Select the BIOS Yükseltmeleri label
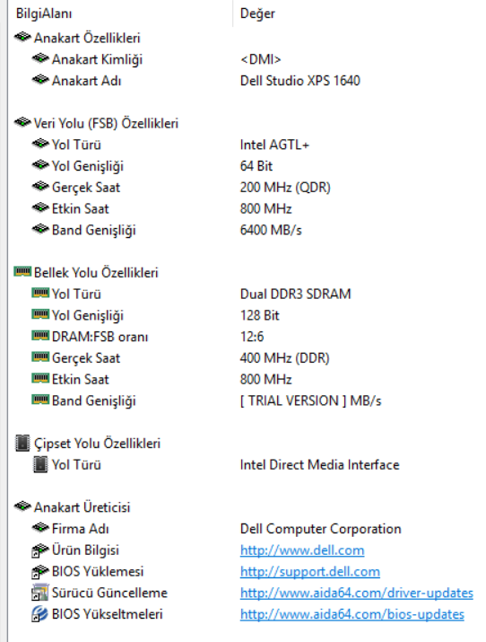Screen dimensions: 486x642 [x=108, y=614]
